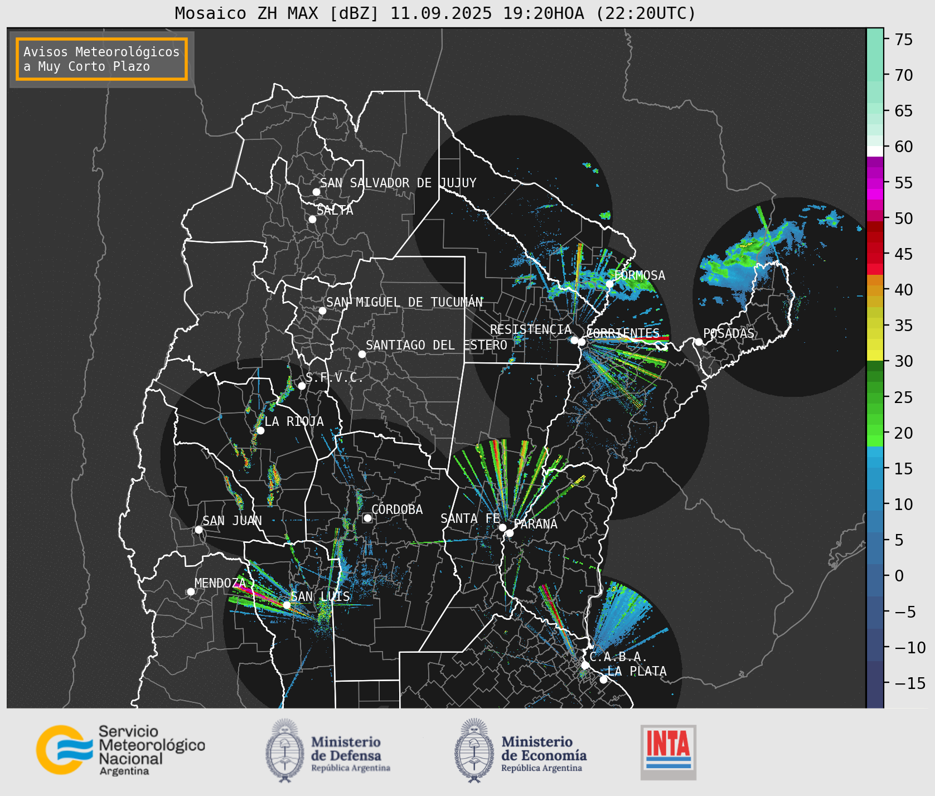Click the Ministerio de Defensa logo
Image resolution: width=935 pixels, height=796 pixels.
coord(328,750)
